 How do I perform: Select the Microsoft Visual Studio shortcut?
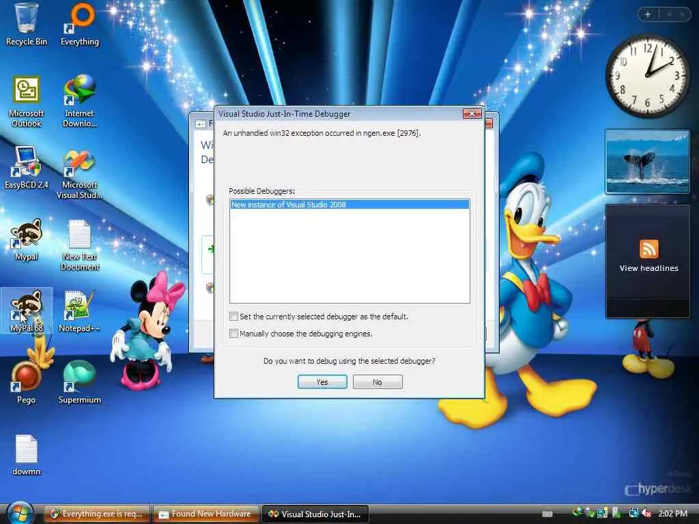(x=80, y=175)
